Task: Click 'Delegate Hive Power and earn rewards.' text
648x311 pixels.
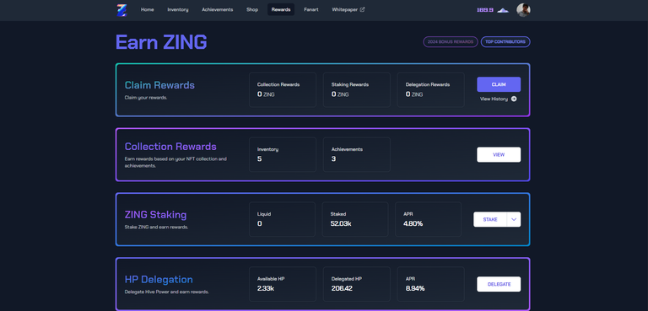Action: pyautogui.click(x=166, y=292)
